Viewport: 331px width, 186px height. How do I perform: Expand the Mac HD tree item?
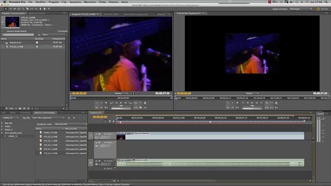tap(2, 123)
